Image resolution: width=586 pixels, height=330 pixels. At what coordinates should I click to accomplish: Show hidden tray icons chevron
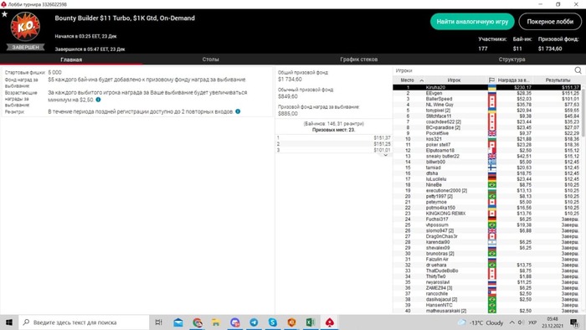pos(511,322)
